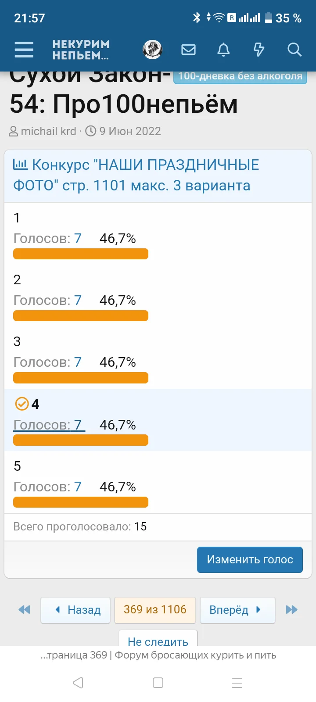Viewport: 316px width, 702px height.
Task: Tap the 100-дневка без алкоголя tag
Action: (240, 76)
